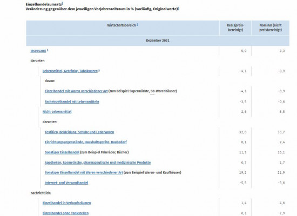Open Lebensmittel, Getränke, Tabakwaren link
The height and width of the screenshot is (216, 297).
tap(70, 71)
